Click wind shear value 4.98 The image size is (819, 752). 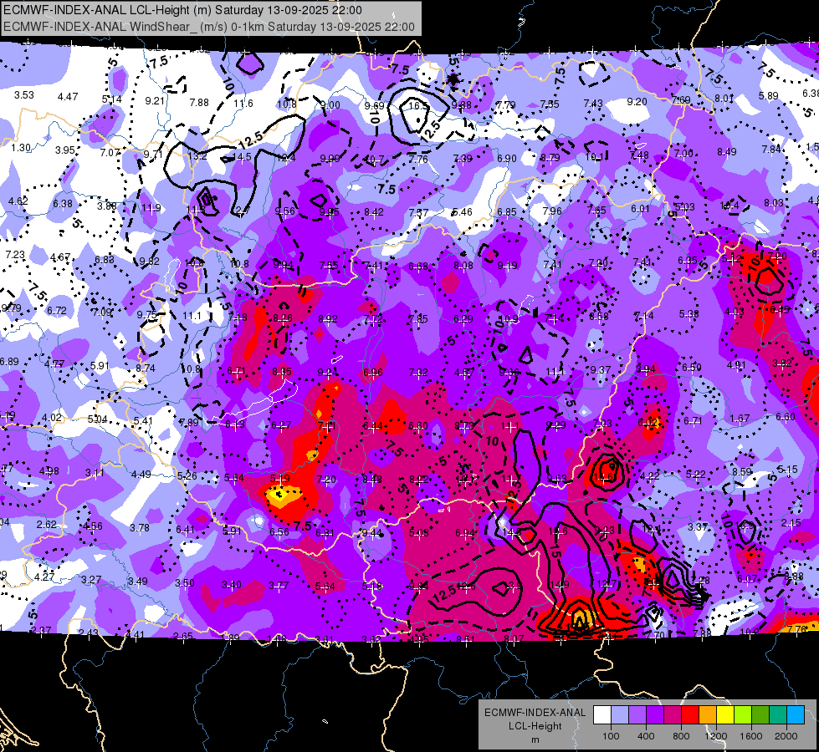pyautogui.click(x=49, y=471)
